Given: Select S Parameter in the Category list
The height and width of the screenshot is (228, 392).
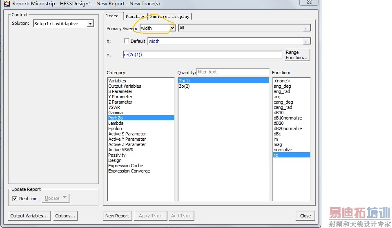Looking at the screenshot, I should click(x=120, y=91).
